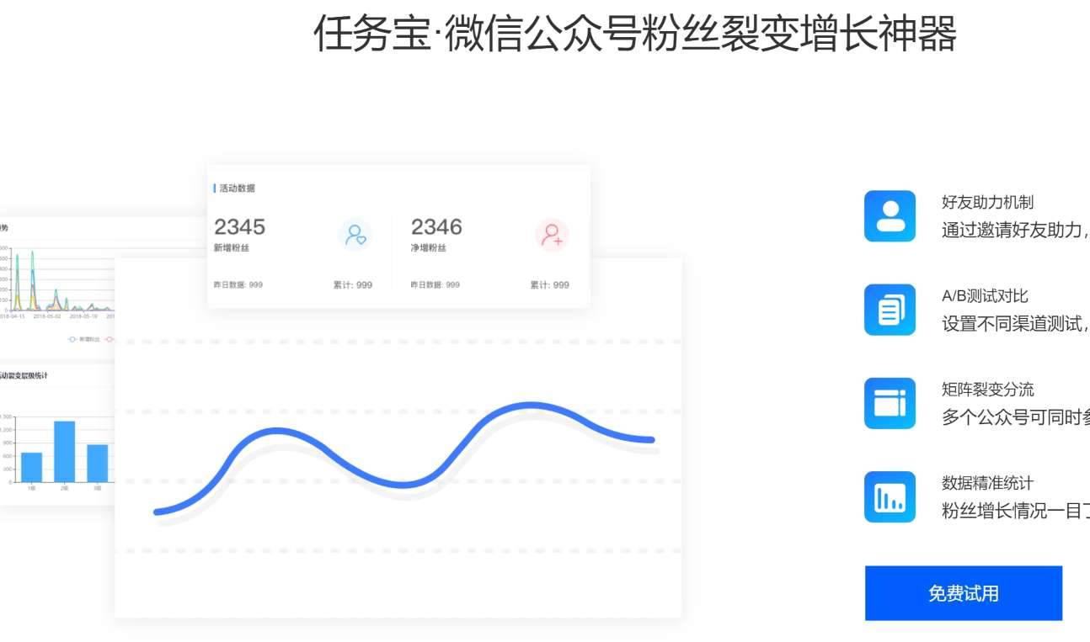Click the page title 任务宝·微信公众号粉丝裂变增长神器
Image resolution: width=1090 pixels, height=642 pixels.
coord(635,34)
